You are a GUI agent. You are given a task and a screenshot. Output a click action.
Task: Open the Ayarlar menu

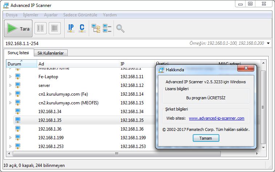click(51, 15)
